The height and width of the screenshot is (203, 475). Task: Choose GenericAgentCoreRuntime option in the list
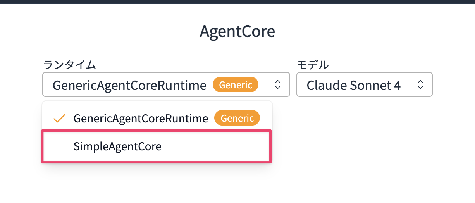point(157,118)
